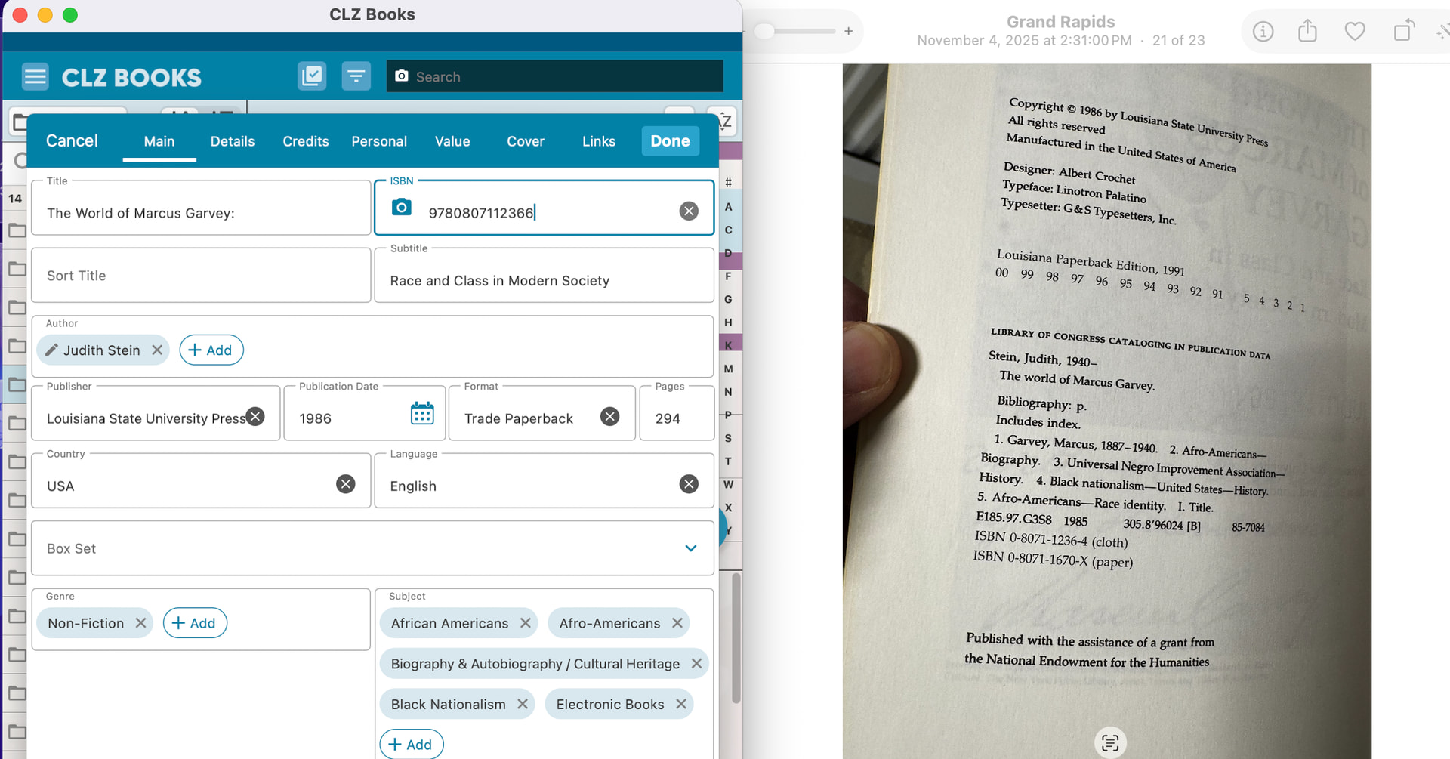
Task: Expand the Box Set dropdown
Action: 690,548
